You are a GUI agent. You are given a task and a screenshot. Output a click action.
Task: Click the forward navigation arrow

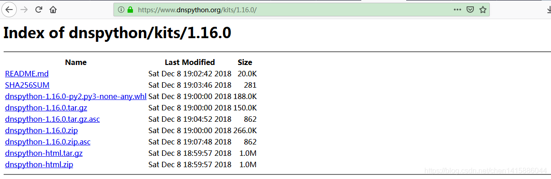click(25, 9)
